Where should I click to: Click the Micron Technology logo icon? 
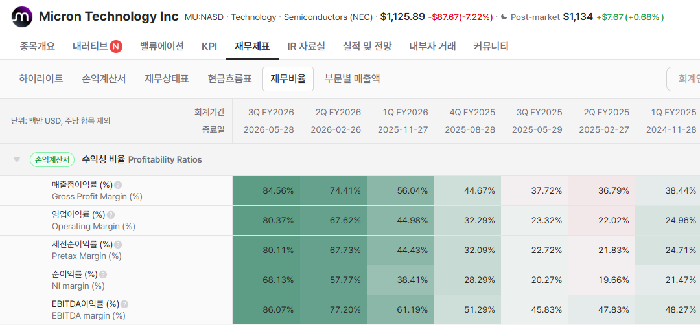[x=22, y=17]
